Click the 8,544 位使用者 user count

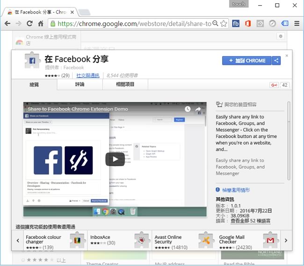pos(122,75)
